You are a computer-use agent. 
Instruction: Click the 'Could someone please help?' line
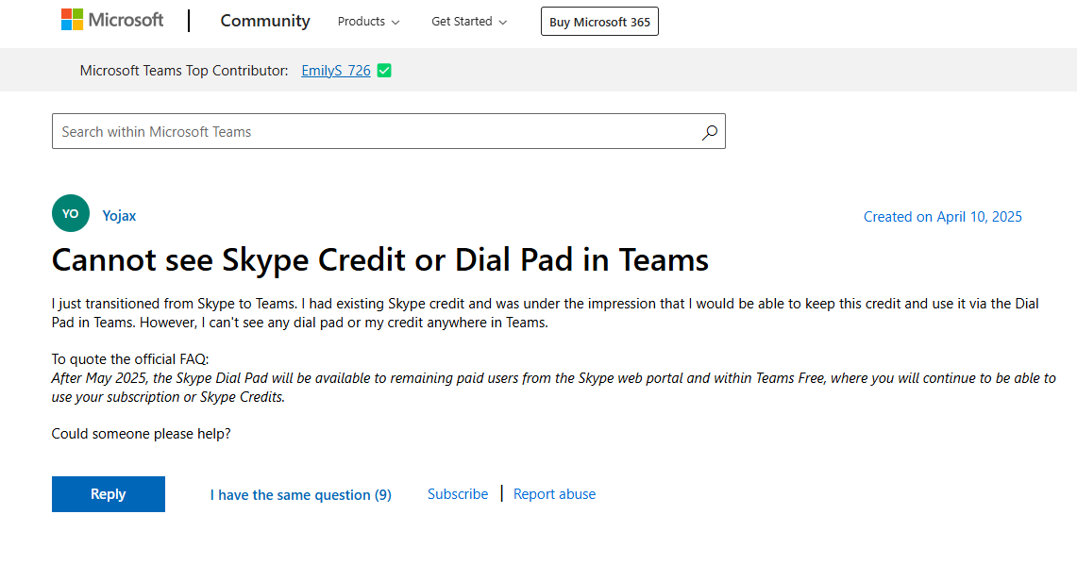142,434
